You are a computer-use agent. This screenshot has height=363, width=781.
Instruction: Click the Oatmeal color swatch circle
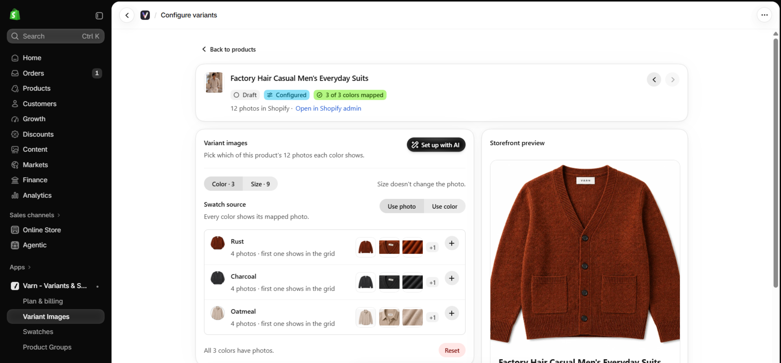coord(218,313)
